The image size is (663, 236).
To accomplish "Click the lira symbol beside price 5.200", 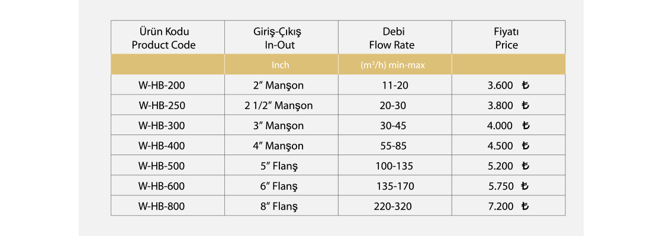I will pyautogui.click(x=525, y=166).
